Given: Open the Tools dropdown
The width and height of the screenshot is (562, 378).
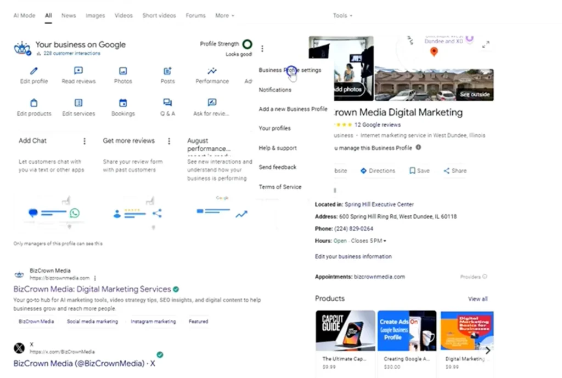Looking at the screenshot, I should (x=342, y=16).
